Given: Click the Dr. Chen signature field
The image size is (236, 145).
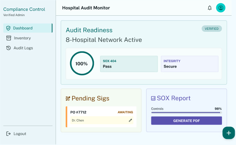Looking at the screenshot, I should click(x=102, y=120).
